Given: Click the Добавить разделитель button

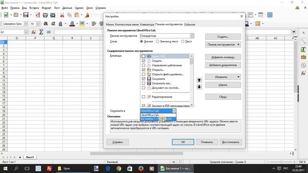Looking at the screenshot, I should [x=223, y=65].
